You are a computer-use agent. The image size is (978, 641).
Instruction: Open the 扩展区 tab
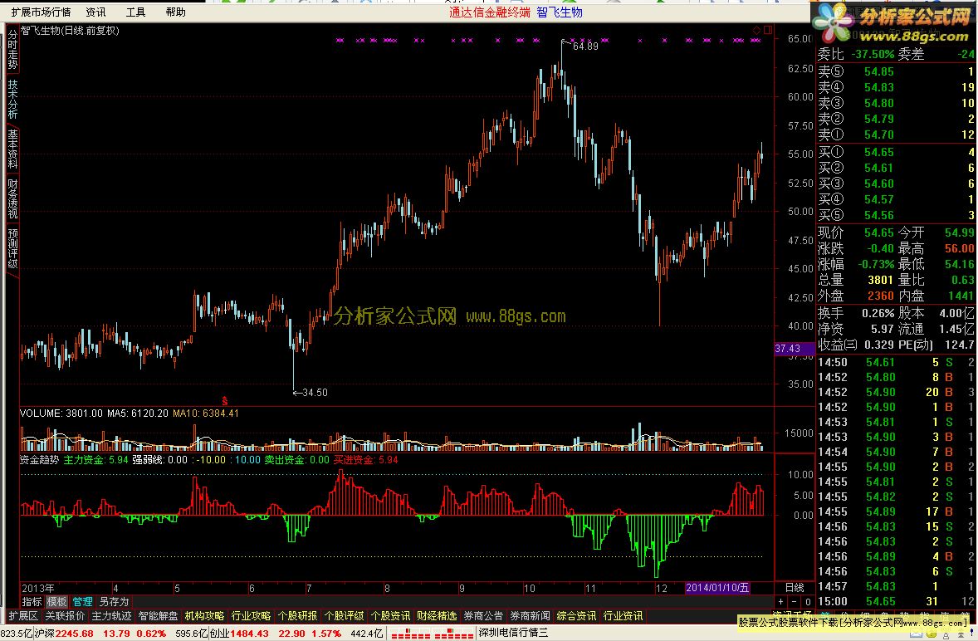pyautogui.click(x=23, y=616)
